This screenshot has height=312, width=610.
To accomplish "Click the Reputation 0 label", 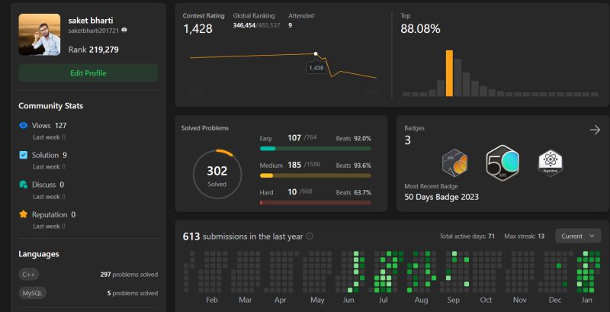I will [x=53, y=214].
